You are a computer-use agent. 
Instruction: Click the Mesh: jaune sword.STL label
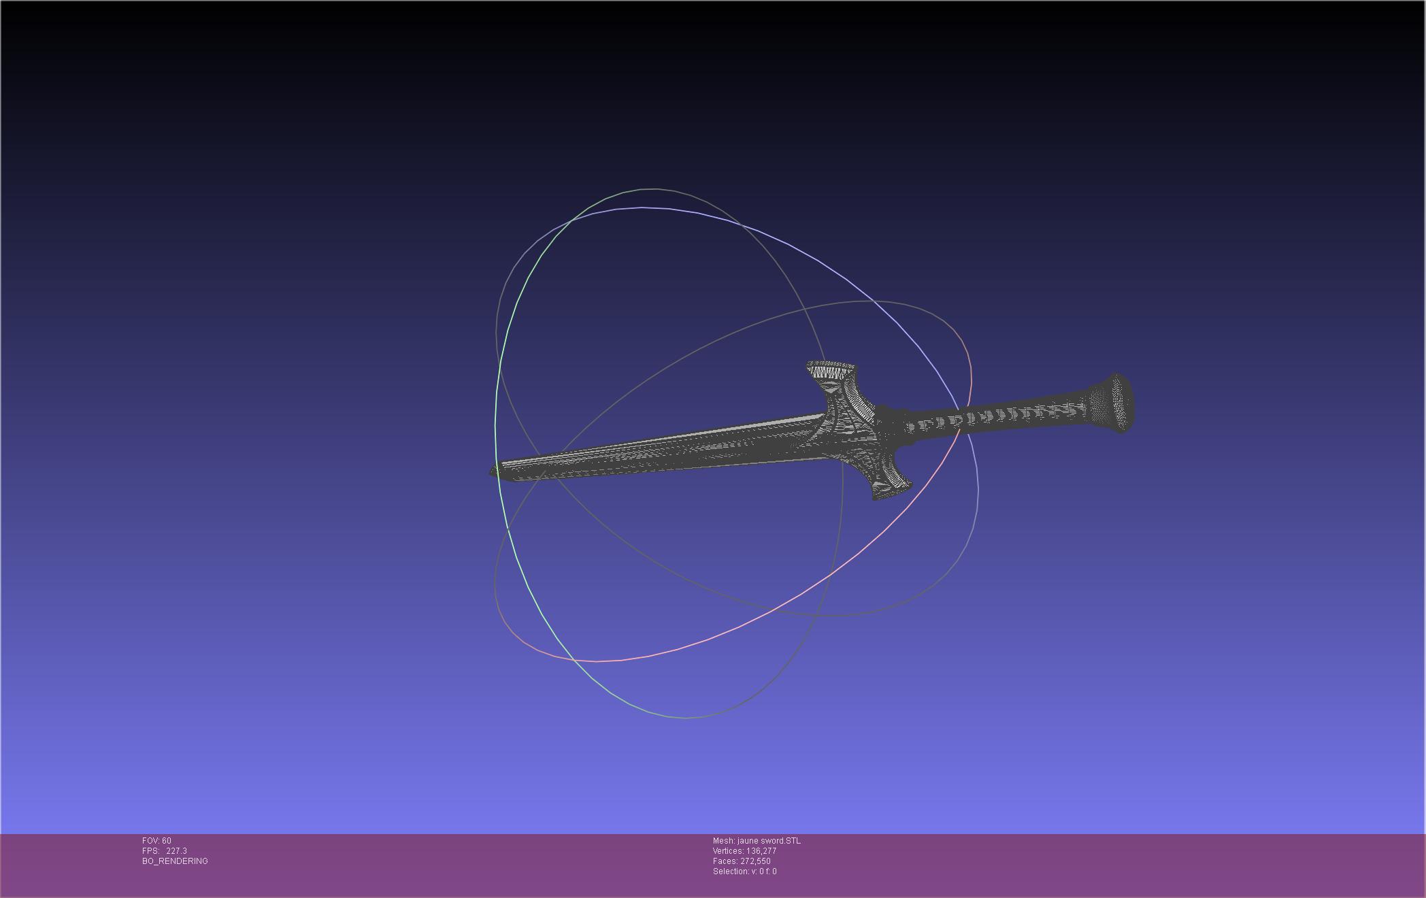[757, 841]
